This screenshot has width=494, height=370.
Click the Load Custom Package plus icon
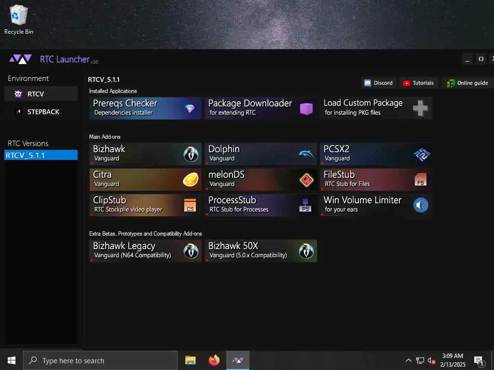click(420, 108)
